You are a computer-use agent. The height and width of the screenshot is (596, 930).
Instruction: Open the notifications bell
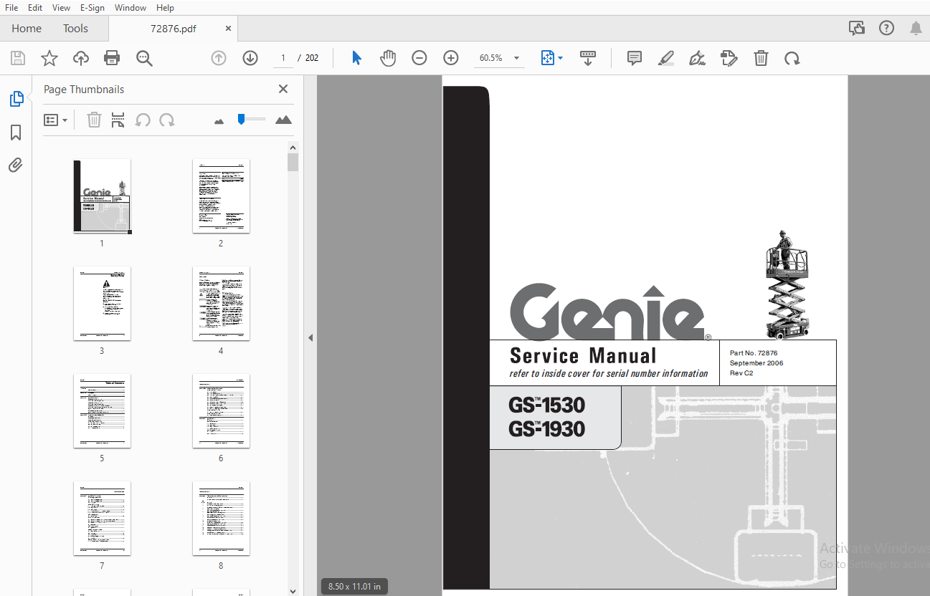click(916, 29)
